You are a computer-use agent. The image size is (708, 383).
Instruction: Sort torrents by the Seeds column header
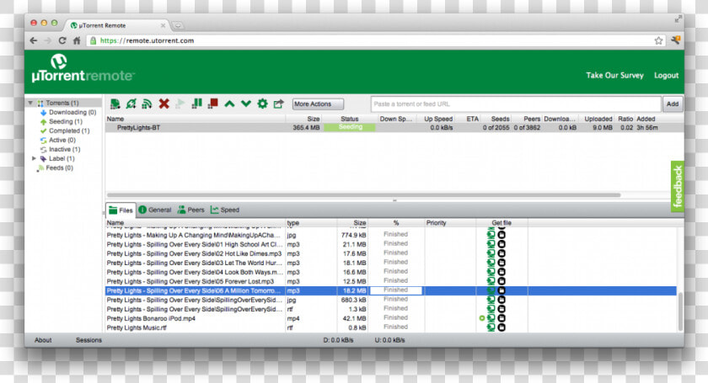500,119
